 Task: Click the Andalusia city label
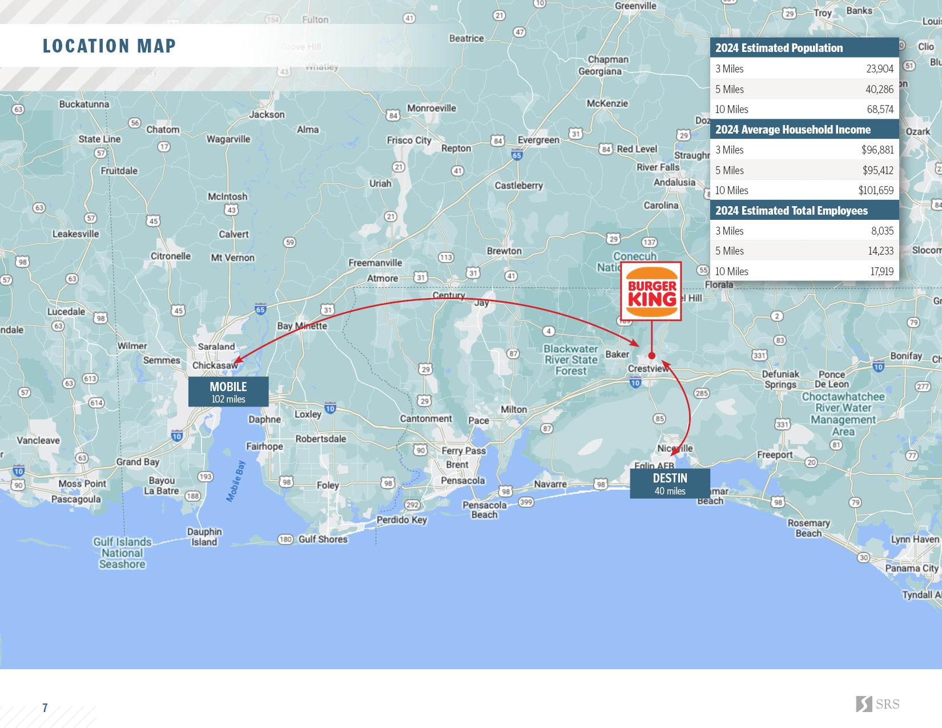point(674,182)
